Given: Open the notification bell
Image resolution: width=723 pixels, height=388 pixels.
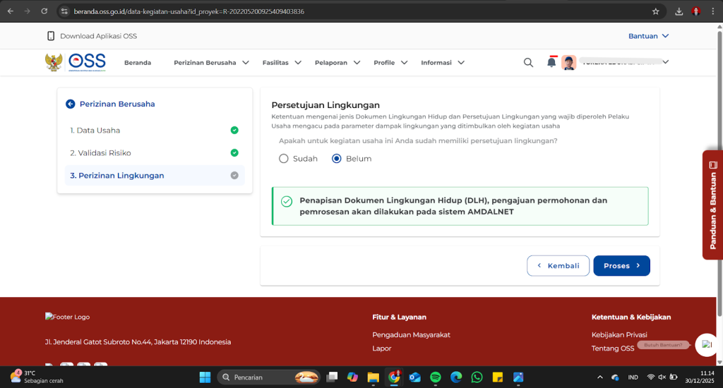Looking at the screenshot, I should click(x=551, y=63).
